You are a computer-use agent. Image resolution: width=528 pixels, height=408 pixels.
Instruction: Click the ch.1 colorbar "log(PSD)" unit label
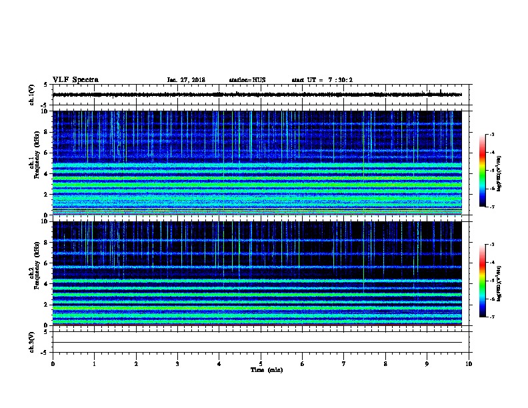pos(499,173)
